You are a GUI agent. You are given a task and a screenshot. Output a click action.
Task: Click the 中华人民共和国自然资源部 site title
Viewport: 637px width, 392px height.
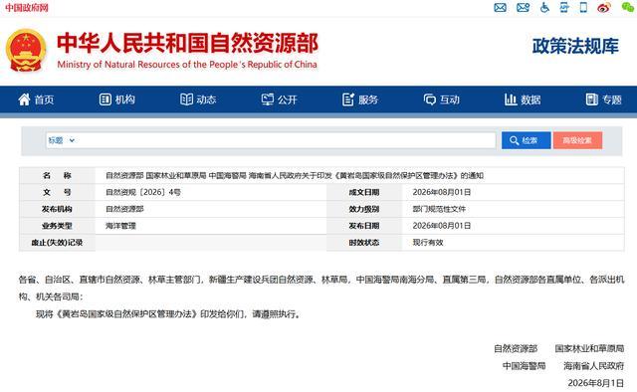[x=187, y=43]
